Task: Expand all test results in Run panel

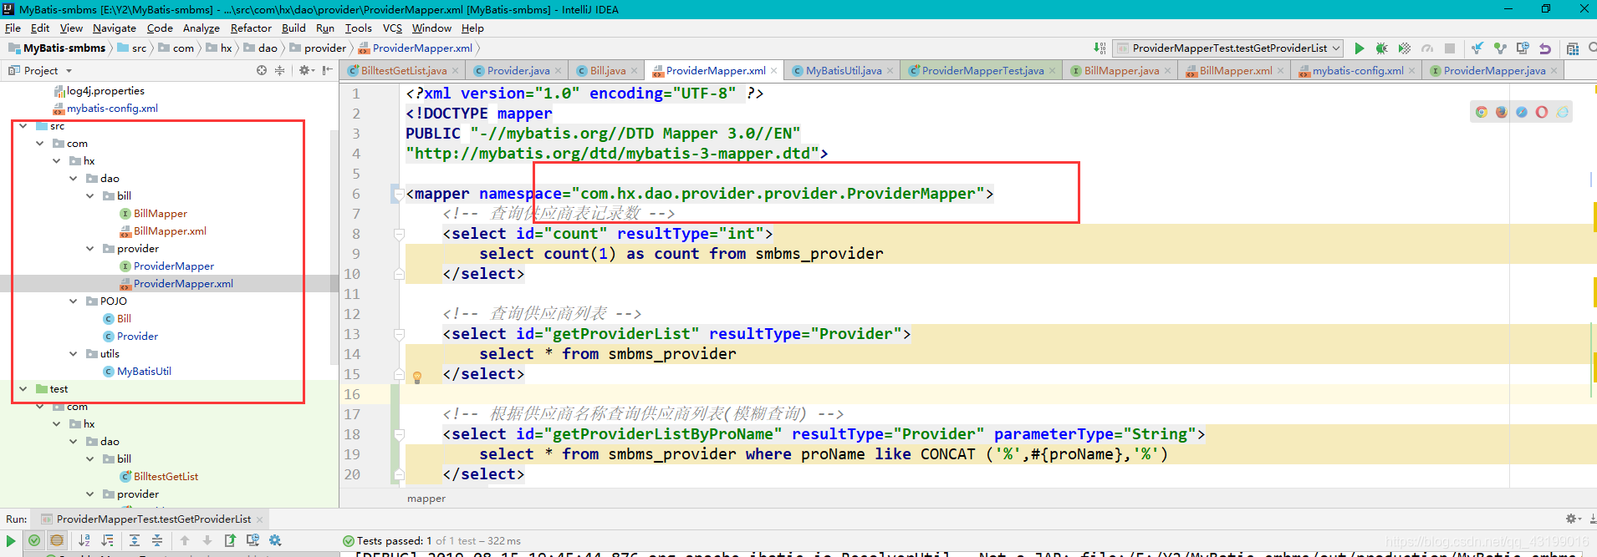Action: pyautogui.click(x=135, y=541)
